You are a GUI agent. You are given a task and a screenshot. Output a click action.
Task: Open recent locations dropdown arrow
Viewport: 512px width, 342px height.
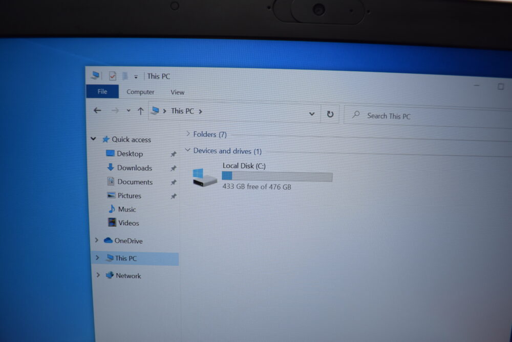[129, 111]
